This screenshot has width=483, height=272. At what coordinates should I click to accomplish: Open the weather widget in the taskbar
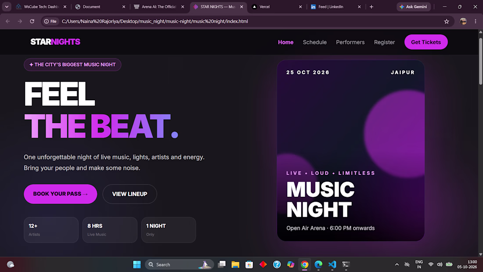11,264
